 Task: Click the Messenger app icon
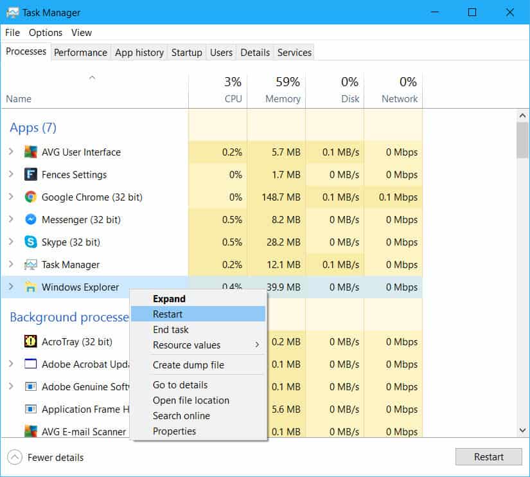pyautogui.click(x=29, y=219)
